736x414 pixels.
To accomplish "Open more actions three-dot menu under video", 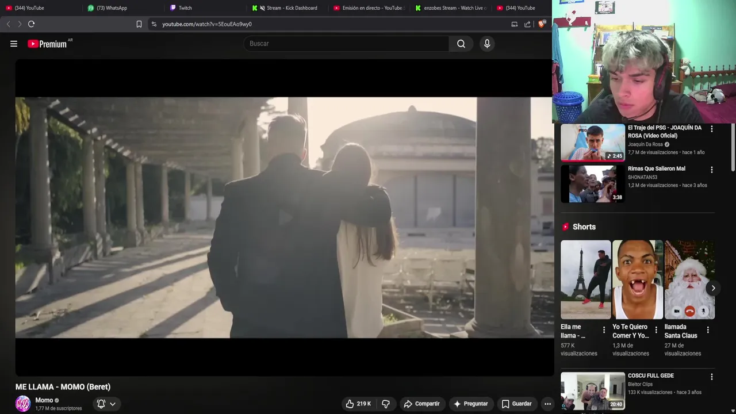I will click(547, 404).
